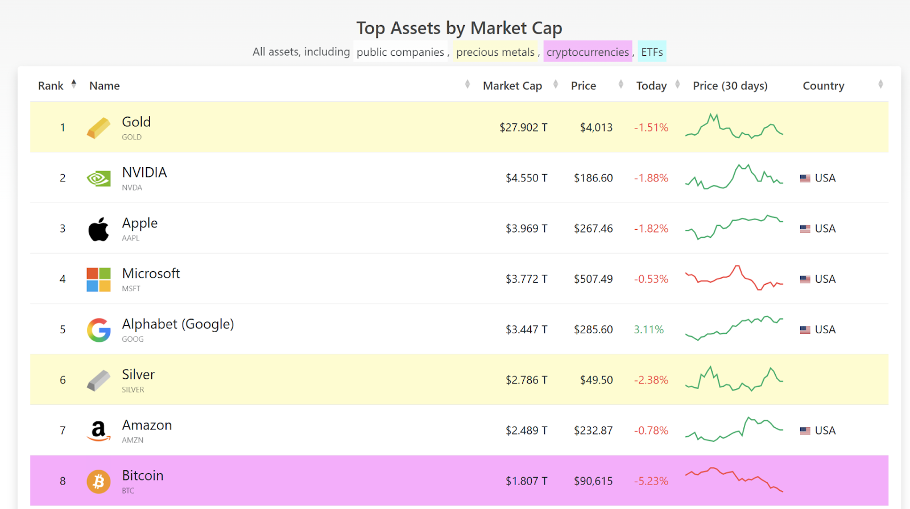Click the Apple logo icon
910x509 pixels.
coord(98,229)
